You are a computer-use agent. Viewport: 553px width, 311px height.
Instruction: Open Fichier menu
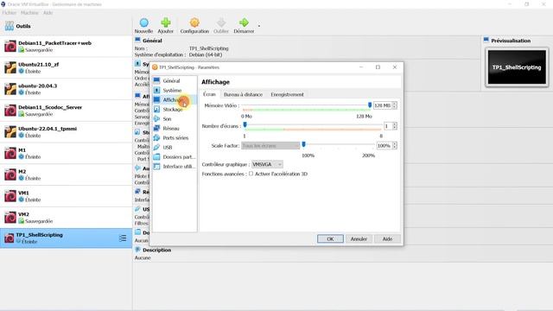click(x=10, y=13)
